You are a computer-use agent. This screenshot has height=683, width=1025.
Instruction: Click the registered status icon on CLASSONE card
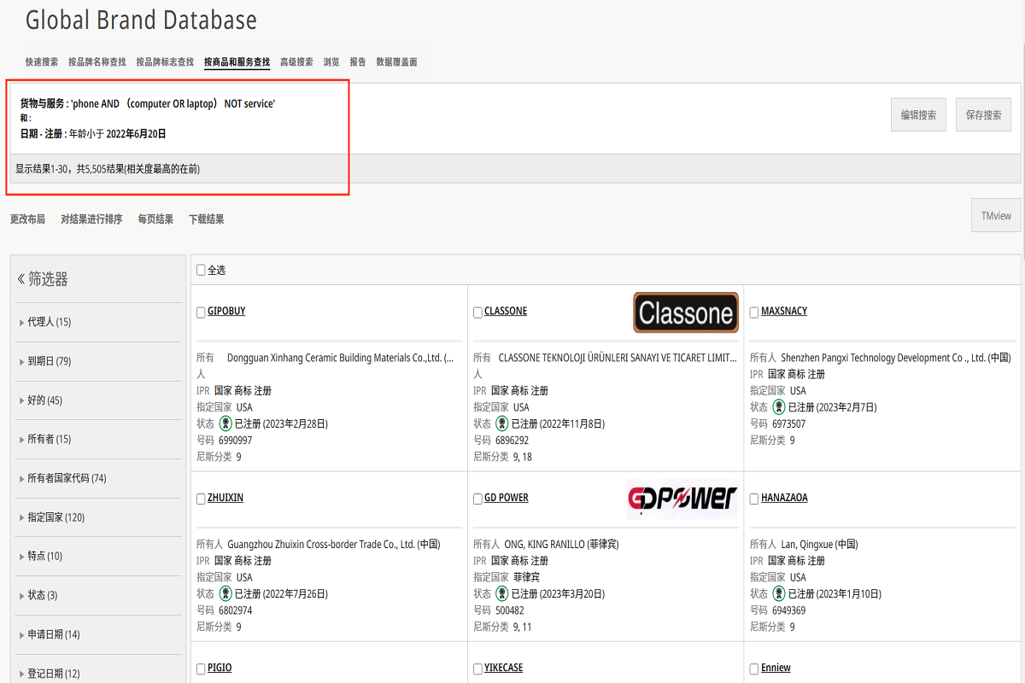502,423
